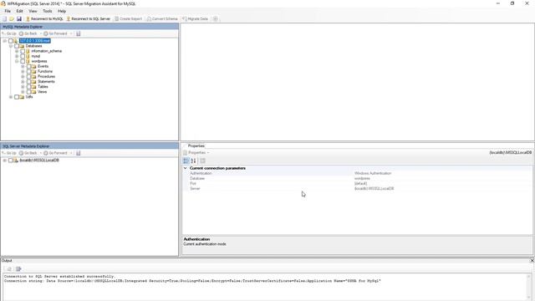Collapse the Current connection parameters section

[x=186, y=168]
